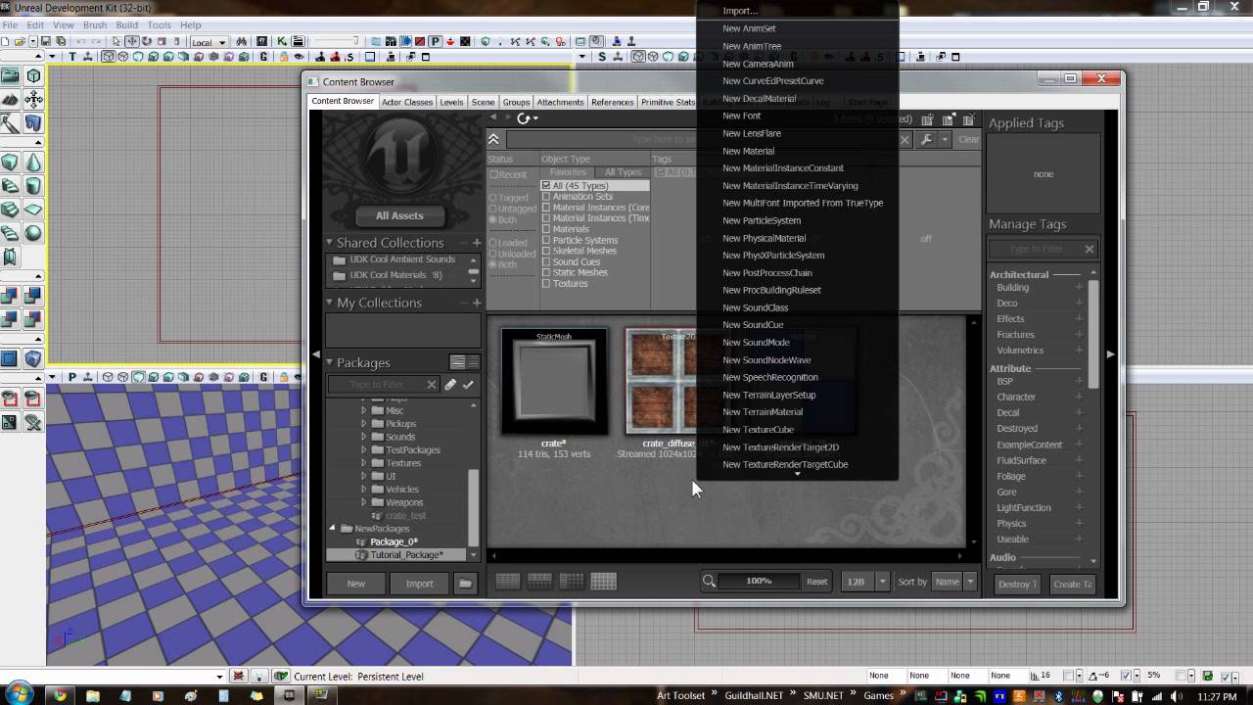Click the magnifier icon beside 100% zoom
1253x705 pixels.
coord(709,582)
